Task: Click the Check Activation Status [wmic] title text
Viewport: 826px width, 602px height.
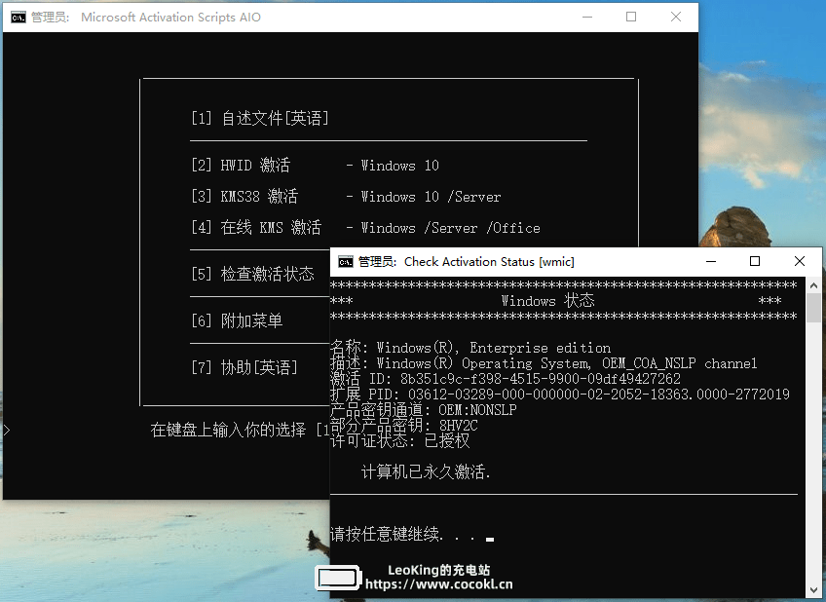Action: click(x=489, y=262)
